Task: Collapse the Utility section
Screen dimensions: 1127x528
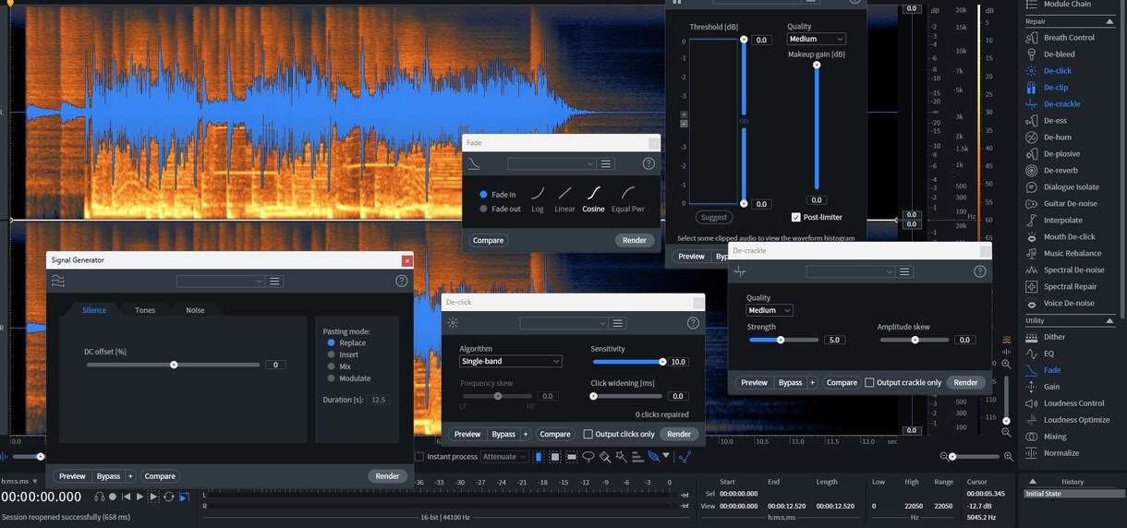Action: coord(1109,320)
